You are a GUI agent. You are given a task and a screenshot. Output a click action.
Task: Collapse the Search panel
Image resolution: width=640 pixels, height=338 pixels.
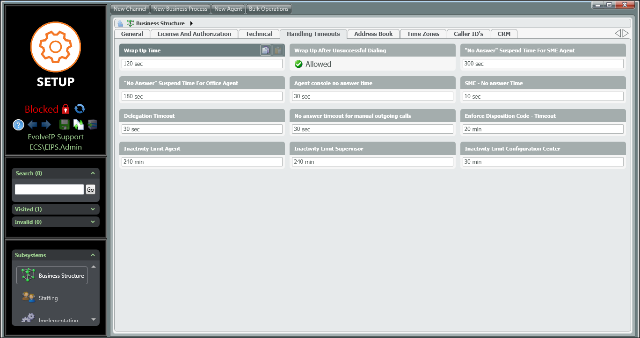(x=93, y=173)
